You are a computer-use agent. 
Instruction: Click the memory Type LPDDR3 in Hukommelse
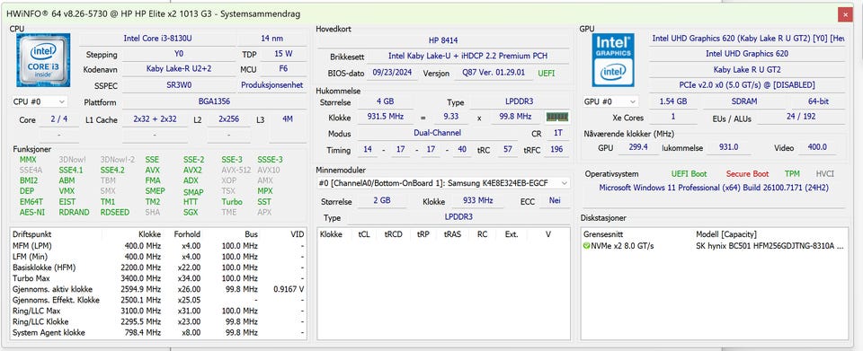(519, 101)
